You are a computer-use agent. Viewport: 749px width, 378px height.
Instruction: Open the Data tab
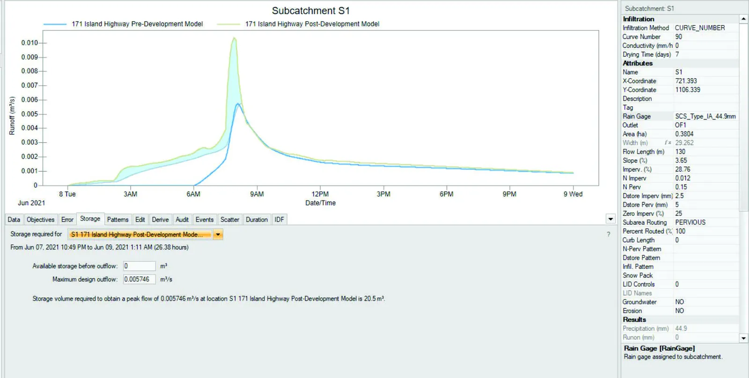pyautogui.click(x=14, y=219)
